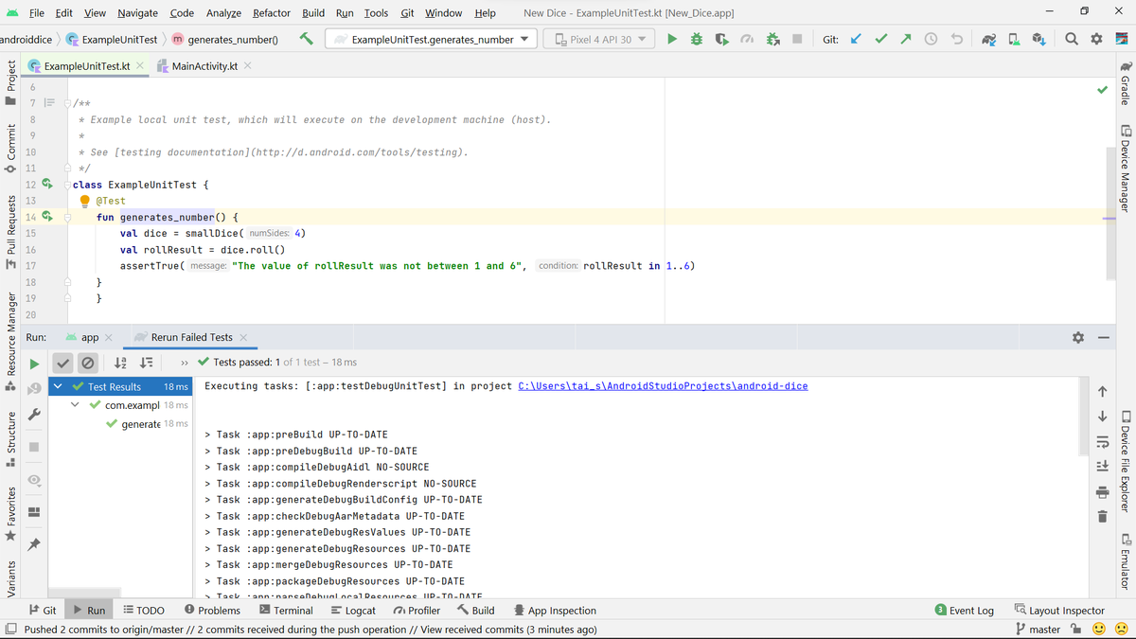Click the generates_number() breadcrumb
The image size is (1136, 639).
(224, 40)
